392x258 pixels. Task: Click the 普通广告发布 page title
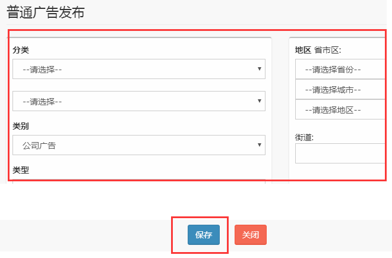[x=46, y=12]
